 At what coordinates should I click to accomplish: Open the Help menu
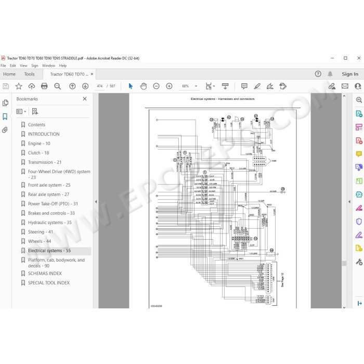point(63,66)
